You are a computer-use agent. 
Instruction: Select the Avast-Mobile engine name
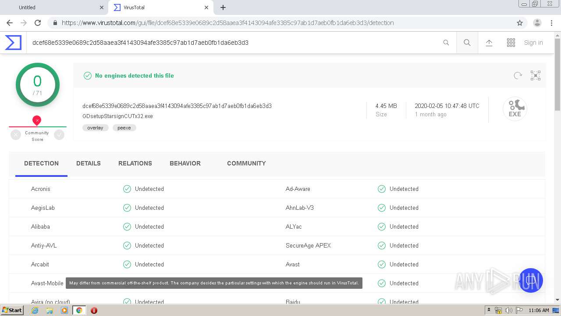point(47,283)
